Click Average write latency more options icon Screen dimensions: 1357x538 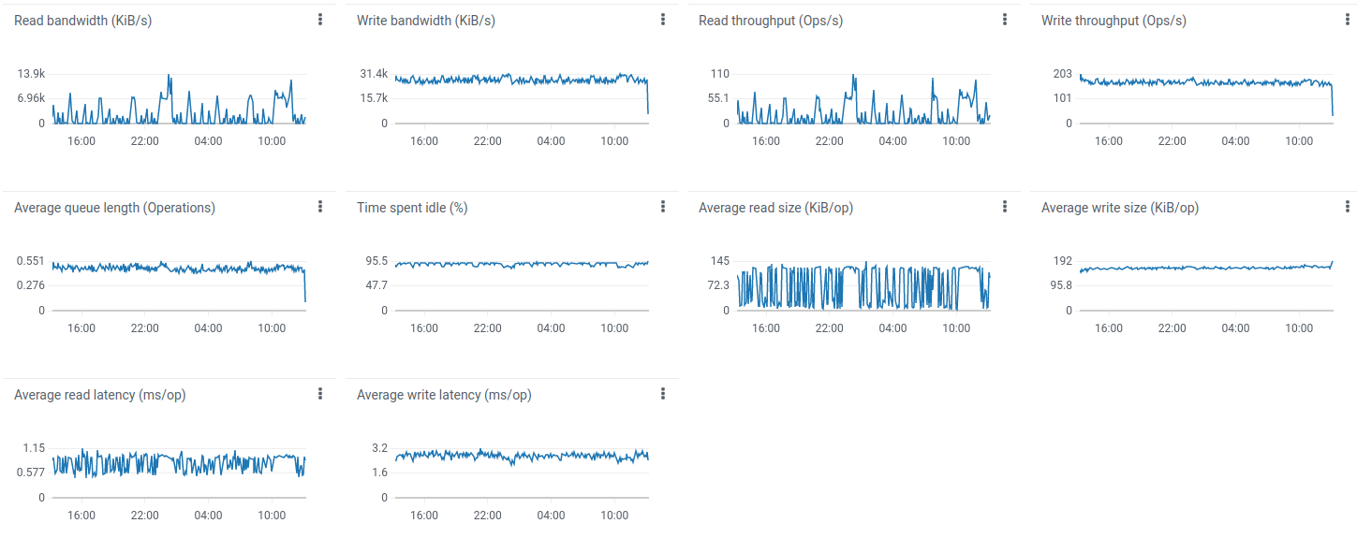(663, 394)
